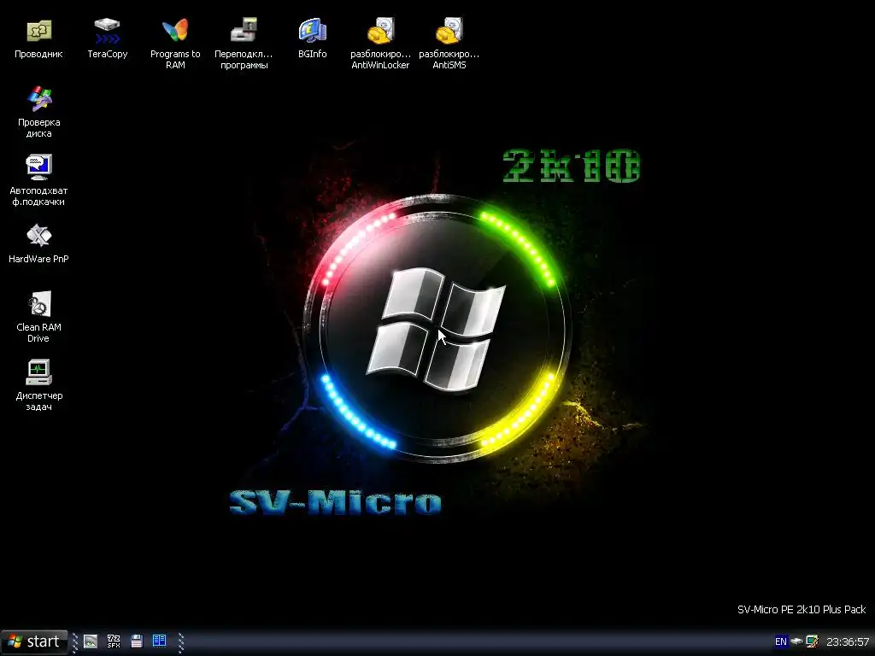Select the Проверка диска icon
The width and height of the screenshot is (875, 656).
pos(38,112)
